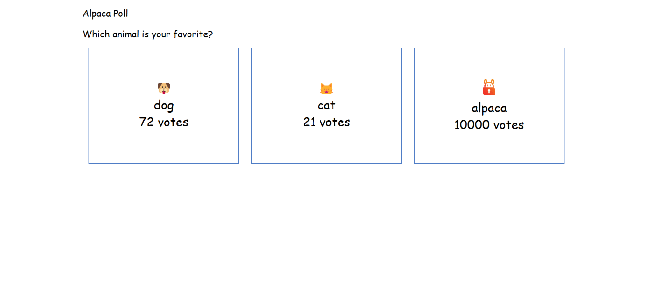653x293 pixels.
Task: Select the "dog" option label
Action: [164, 105]
